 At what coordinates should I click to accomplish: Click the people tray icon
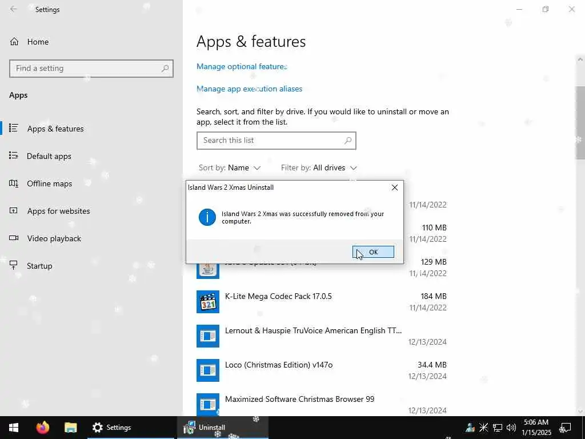click(470, 428)
